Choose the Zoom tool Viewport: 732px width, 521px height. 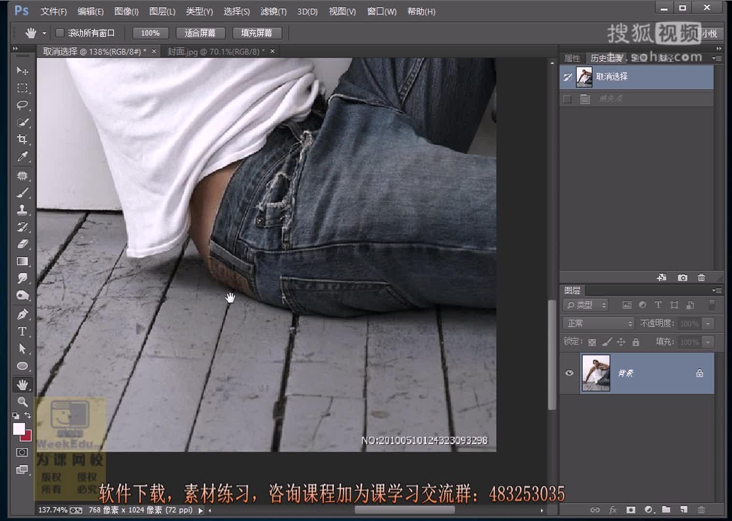(22, 401)
